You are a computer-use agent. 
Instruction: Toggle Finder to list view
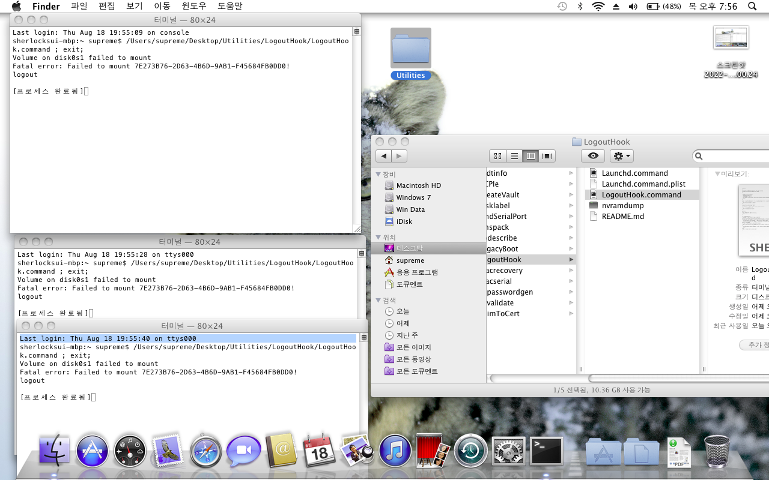click(514, 155)
